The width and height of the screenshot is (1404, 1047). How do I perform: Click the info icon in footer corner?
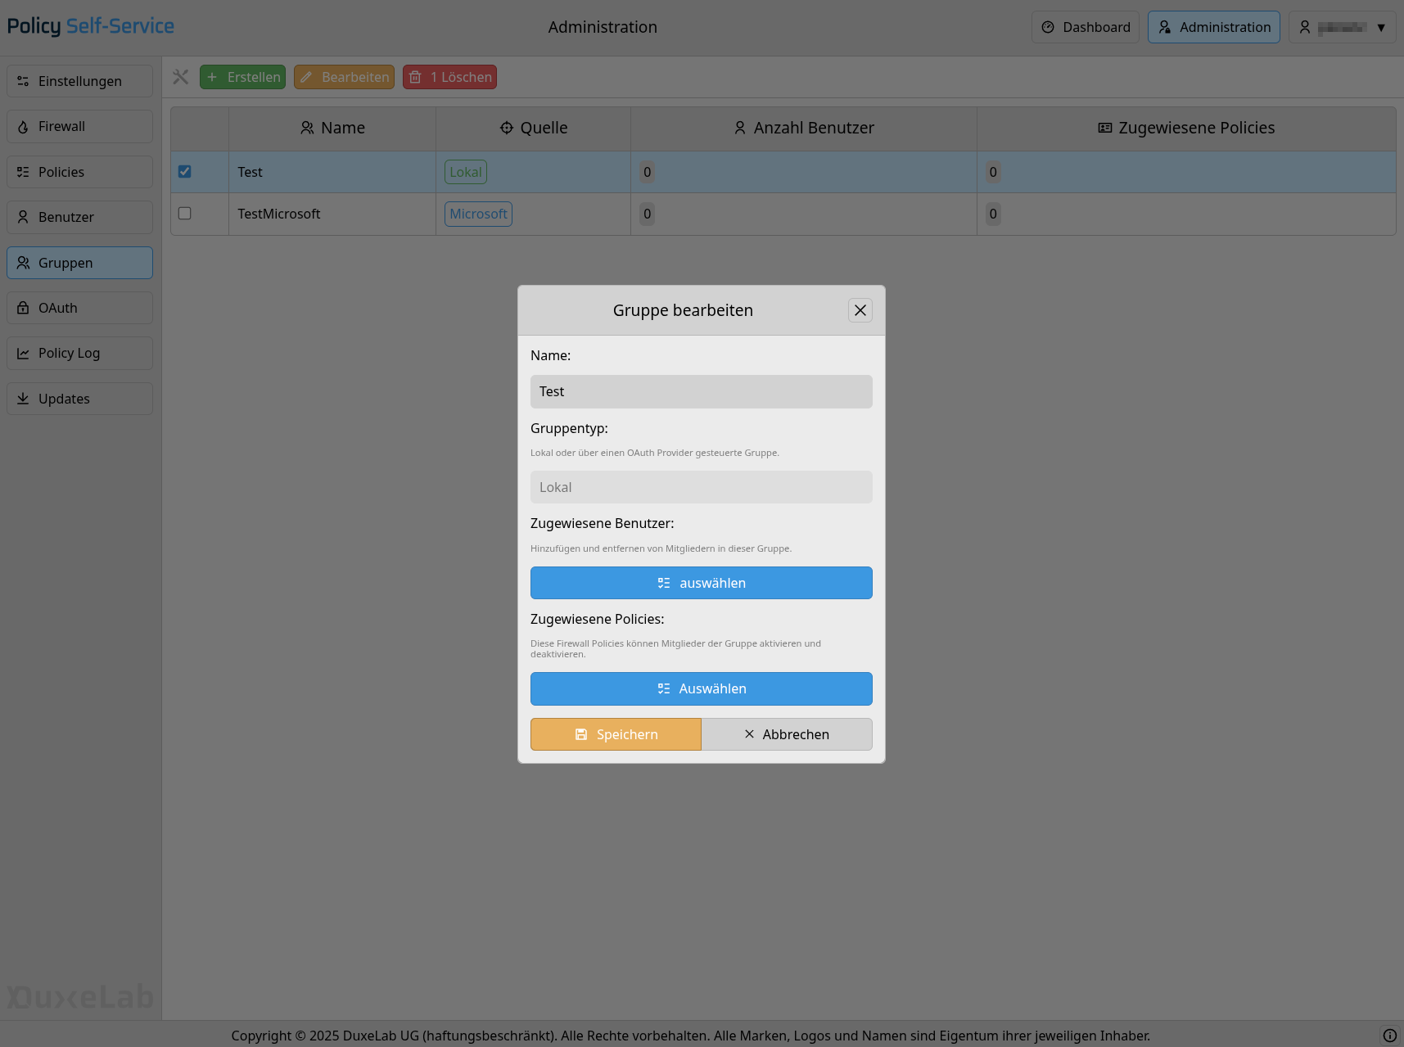click(x=1389, y=1036)
